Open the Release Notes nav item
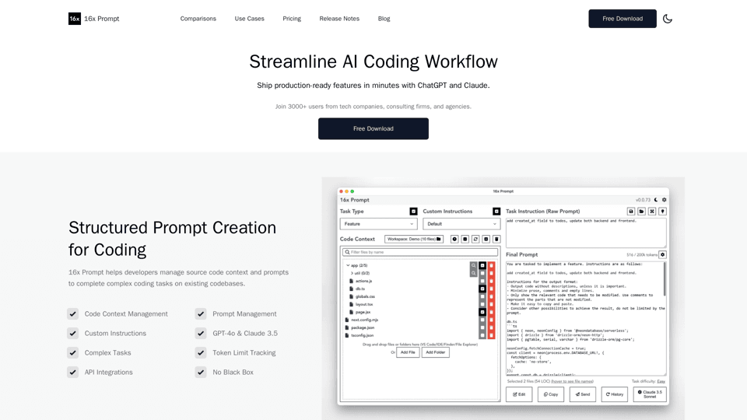 click(339, 19)
